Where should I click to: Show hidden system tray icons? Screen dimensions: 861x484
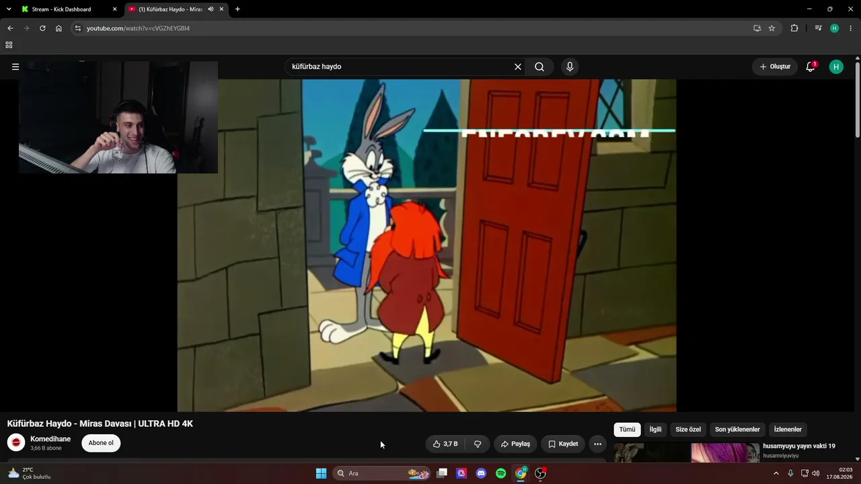(x=776, y=473)
